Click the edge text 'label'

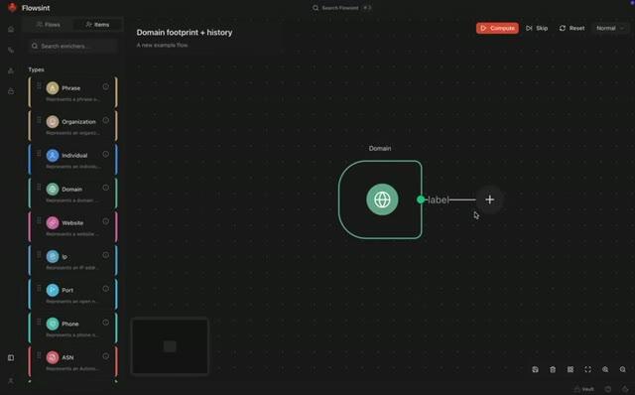click(439, 199)
